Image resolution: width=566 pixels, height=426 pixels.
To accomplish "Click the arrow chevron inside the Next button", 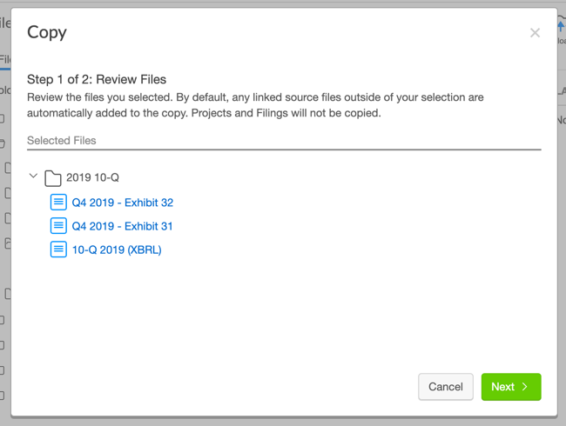I will (525, 387).
